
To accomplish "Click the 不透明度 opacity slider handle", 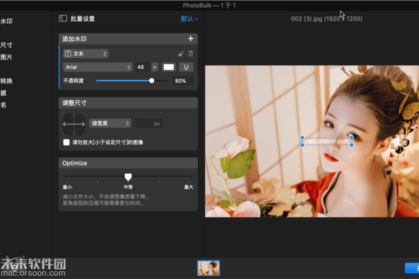I will coord(151,81).
